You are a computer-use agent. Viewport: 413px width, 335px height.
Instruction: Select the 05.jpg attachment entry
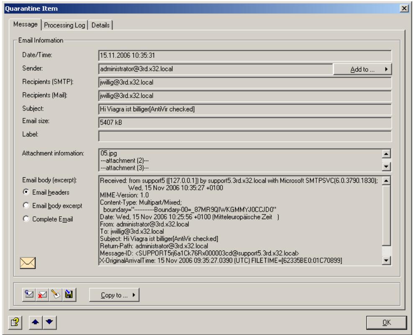coord(108,153)
